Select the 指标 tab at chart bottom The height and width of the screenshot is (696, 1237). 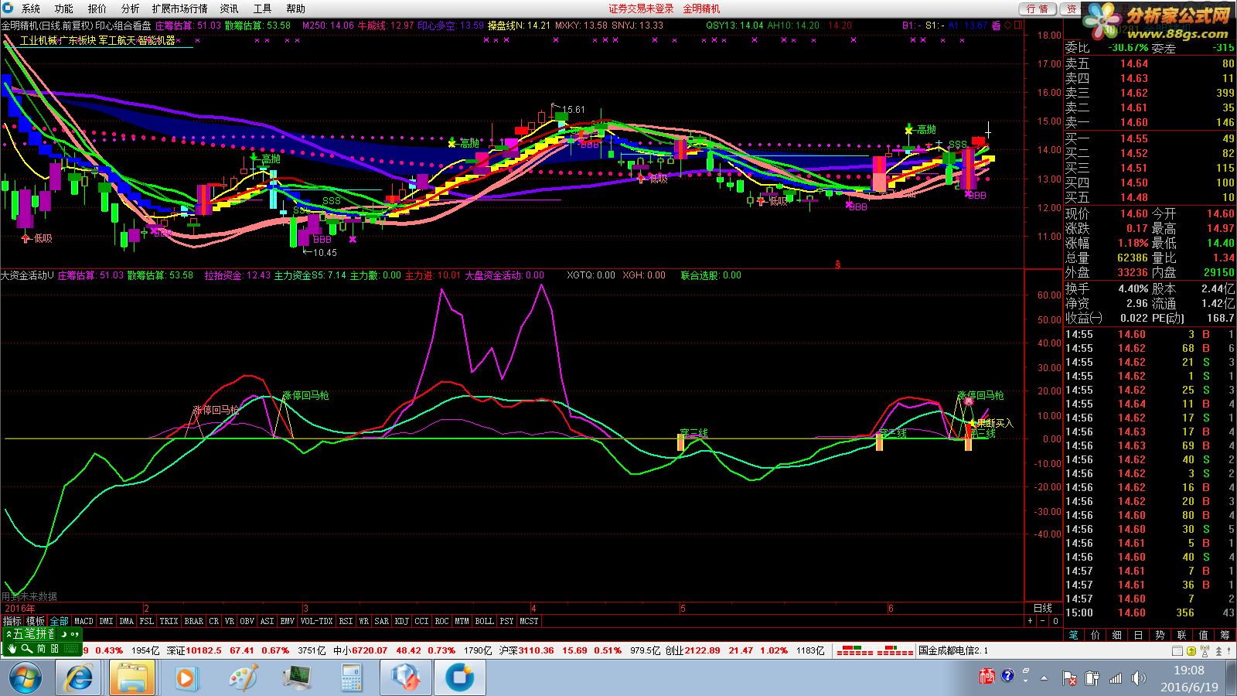point(12,621)
